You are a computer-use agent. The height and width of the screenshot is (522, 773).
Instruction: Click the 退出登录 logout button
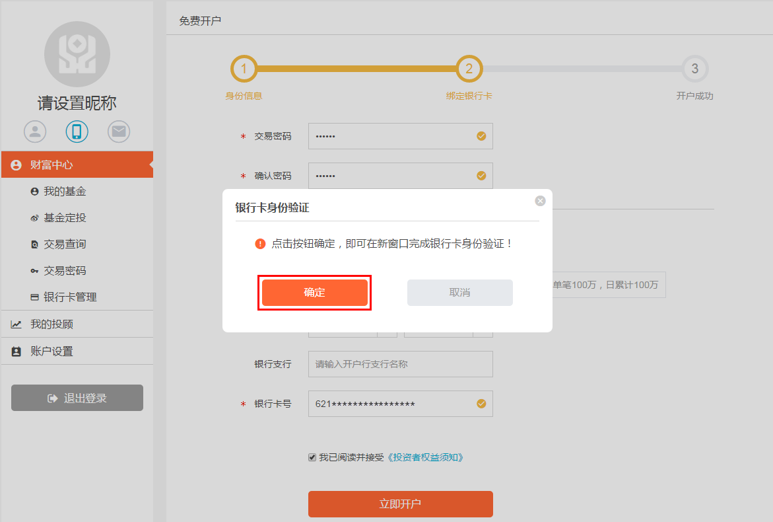[x=77, y=398]
